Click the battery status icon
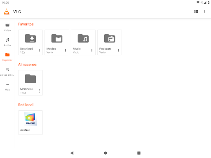This screenshot has width=211, height=158. click(x=209, y=2)
